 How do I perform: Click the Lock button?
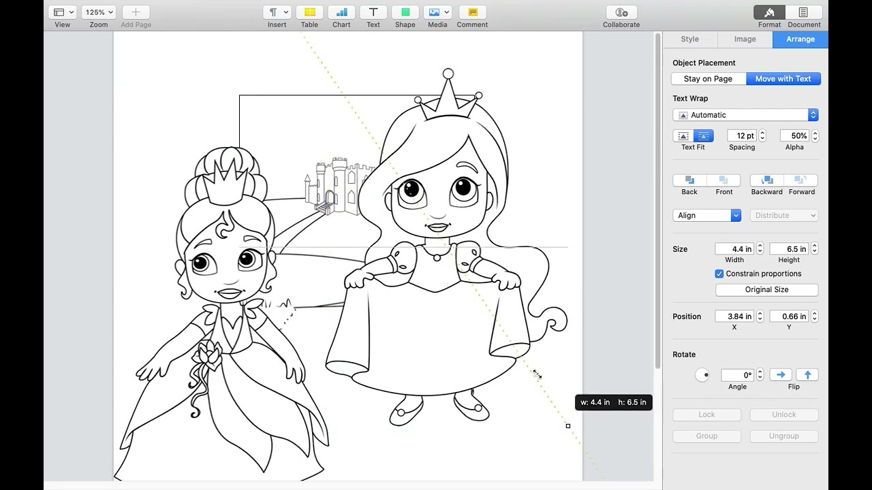point(706,414)
